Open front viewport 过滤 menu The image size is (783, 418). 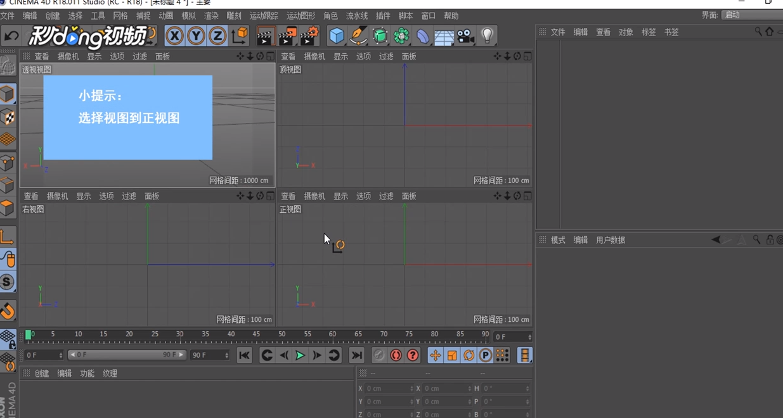point(386,196)
